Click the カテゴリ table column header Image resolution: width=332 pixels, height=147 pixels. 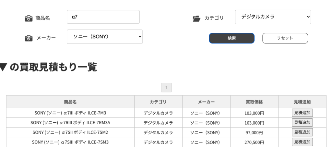pos(158,102)
